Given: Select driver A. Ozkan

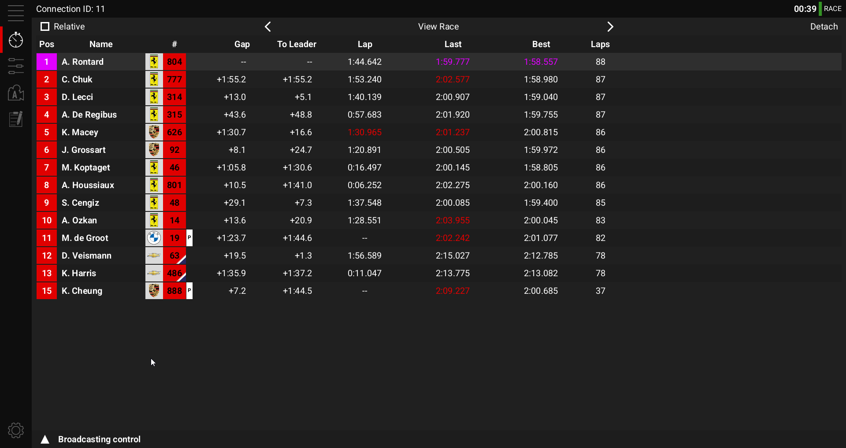Looking at the screenshot, I should [x=79, y=220].
